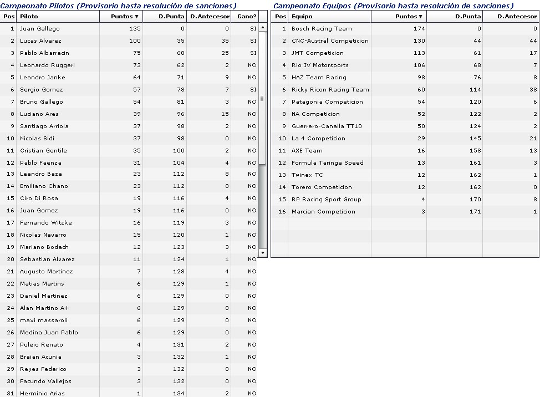540x397 pixels.
Task: Select the Leonardo Ruggeri row
Action: pyautogui.click(x=129, y=65)
